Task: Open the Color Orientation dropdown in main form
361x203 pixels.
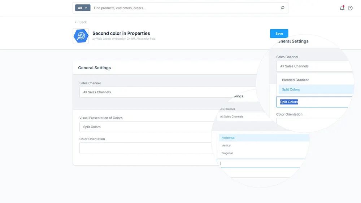Action: tap(146, 148)
